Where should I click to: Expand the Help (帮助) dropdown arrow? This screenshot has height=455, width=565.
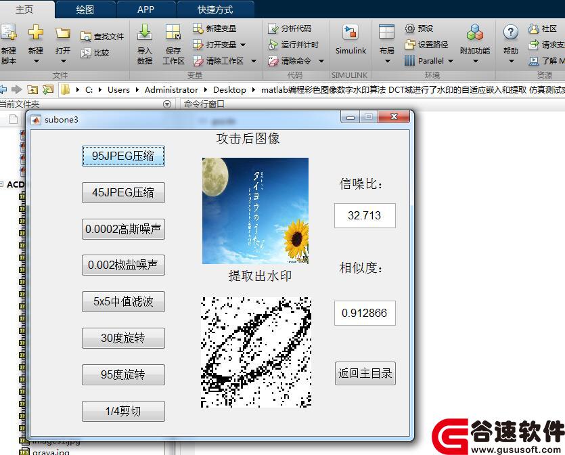pyautogui.click(x=511, y=62)
